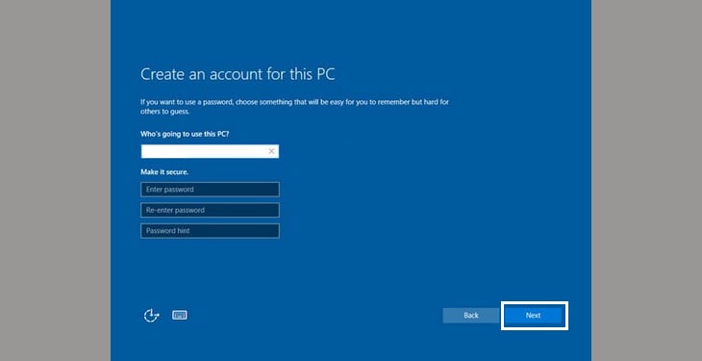Clear the username field with the X
This screenshot has height=361, width=702.
tap(271, 151)
